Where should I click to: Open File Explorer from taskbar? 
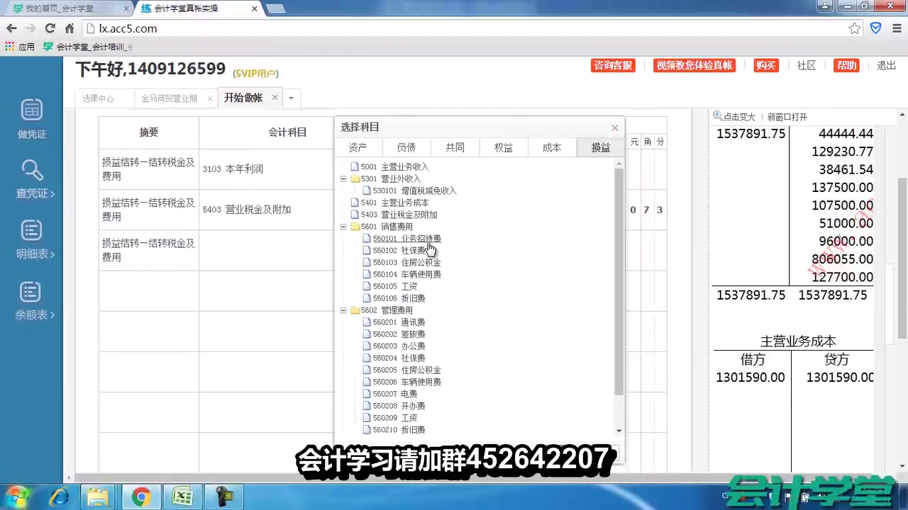pyautogui.click(x=99, y=497)
